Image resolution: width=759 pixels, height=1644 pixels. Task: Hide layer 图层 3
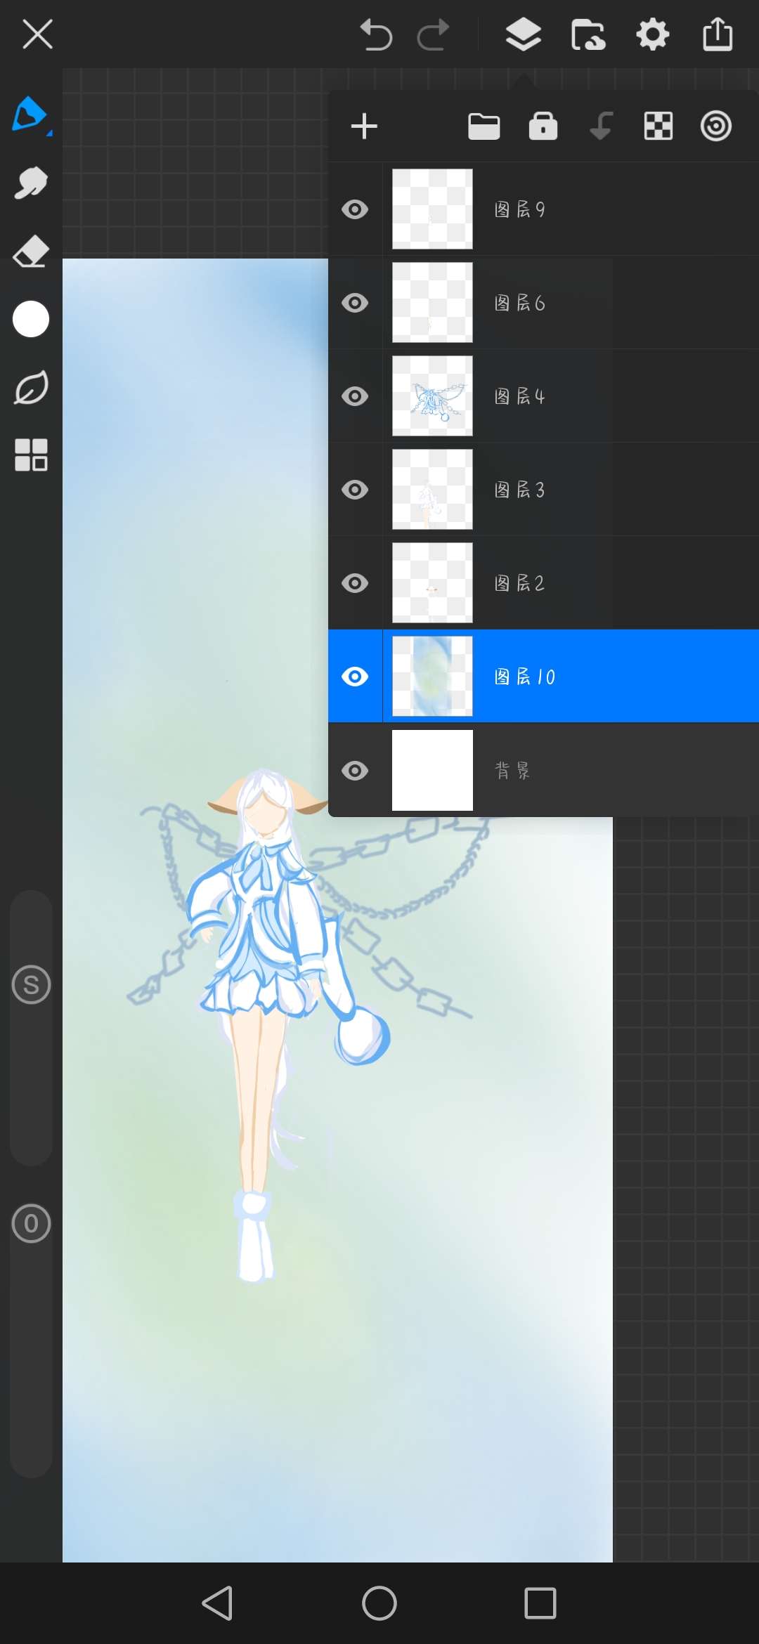(x=355, y=490)
